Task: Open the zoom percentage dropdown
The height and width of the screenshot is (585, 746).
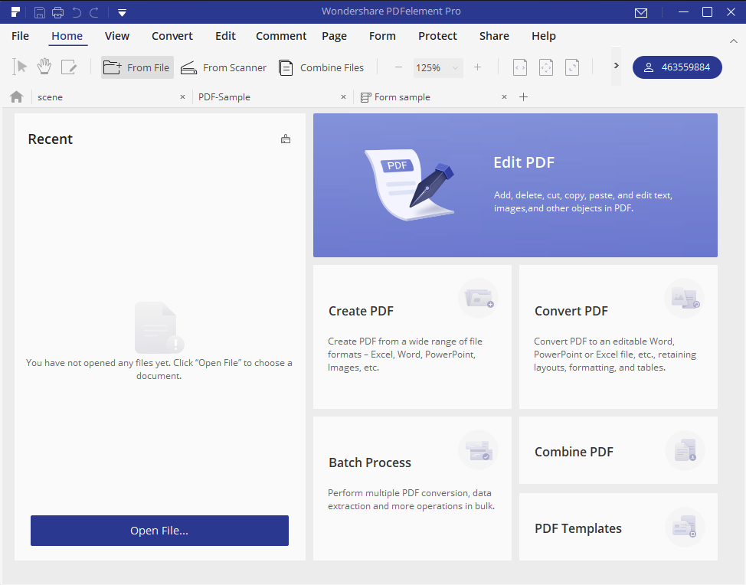Action: click(x=453, y=67)
